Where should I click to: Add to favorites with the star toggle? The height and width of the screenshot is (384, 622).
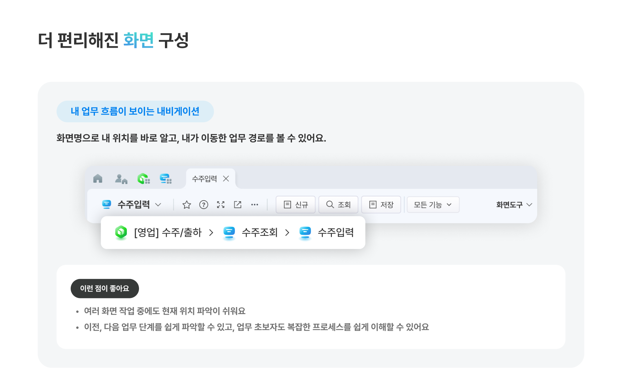coord(186,205)
